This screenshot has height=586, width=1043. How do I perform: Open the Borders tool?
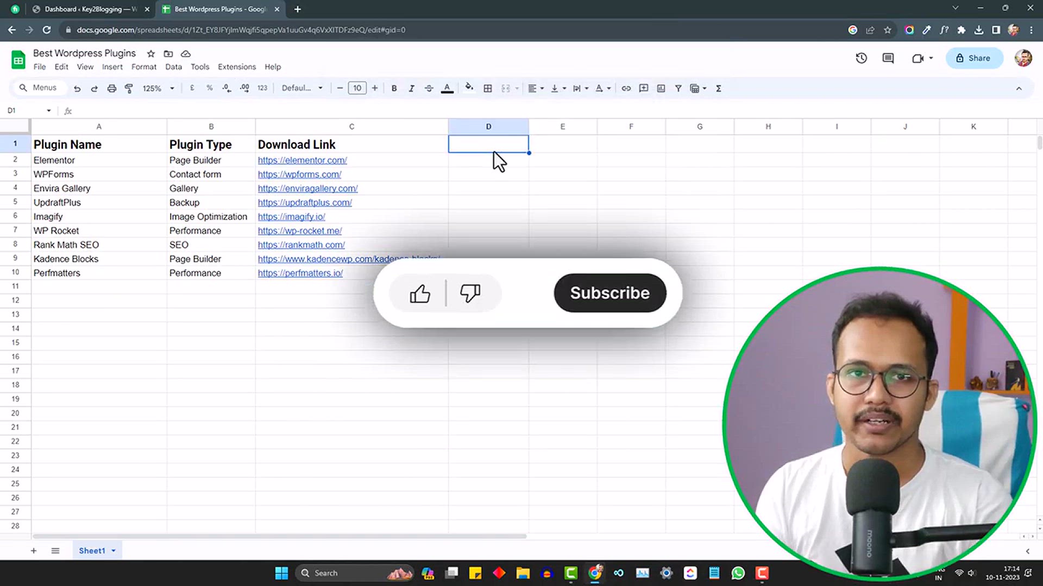click(488, 88)
